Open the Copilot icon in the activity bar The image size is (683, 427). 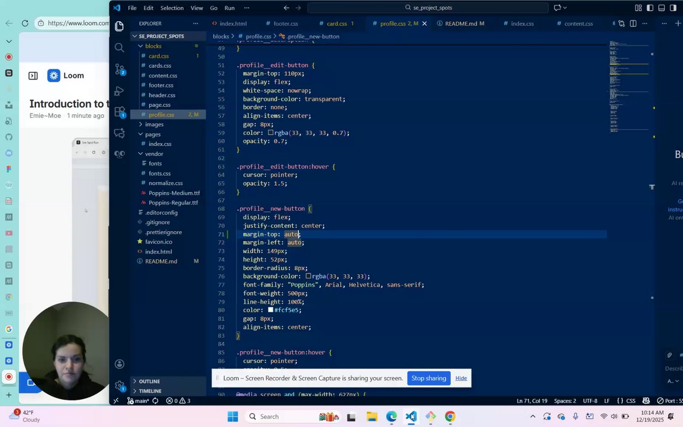click(120, 154)
